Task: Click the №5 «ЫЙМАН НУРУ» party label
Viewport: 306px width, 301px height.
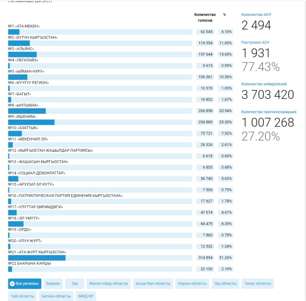Action: [x=26, y=71]
